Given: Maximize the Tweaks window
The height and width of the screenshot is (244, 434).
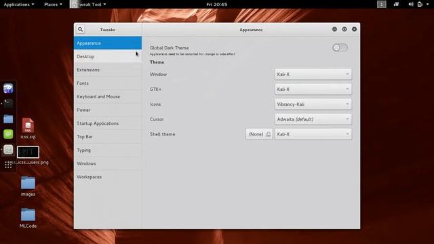Looking at the screenshot, I should [x=344, y=29].
